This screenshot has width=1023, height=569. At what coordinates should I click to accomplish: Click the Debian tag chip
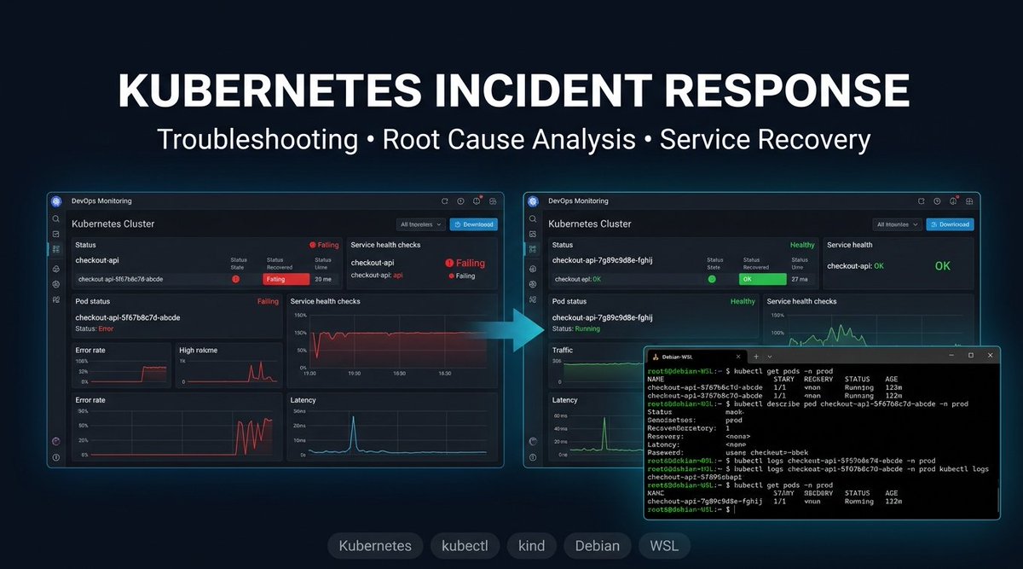[x=598, y=546]
